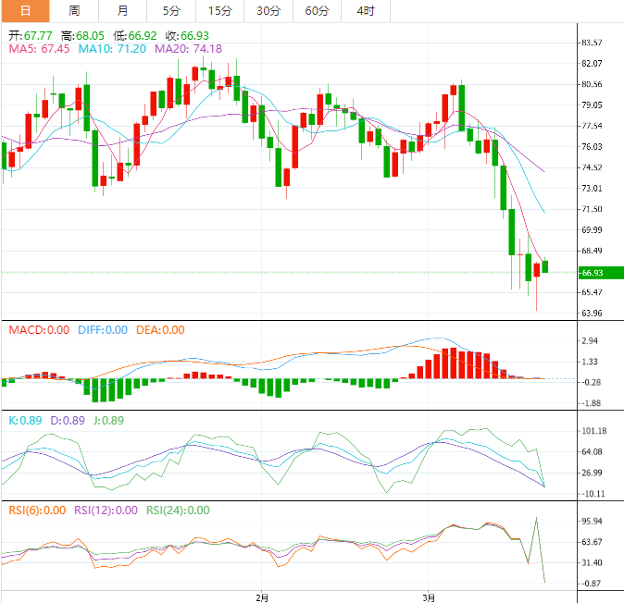Click the high price 高:68.05

coord(82,36)
